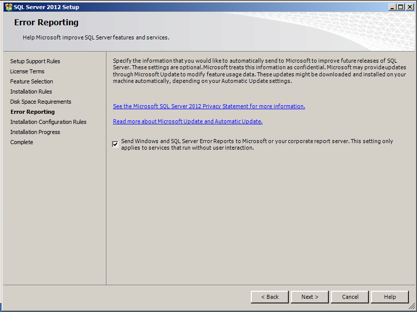
Task: Click the SQL Server Setup title bar icon
Action: point(9,7)
